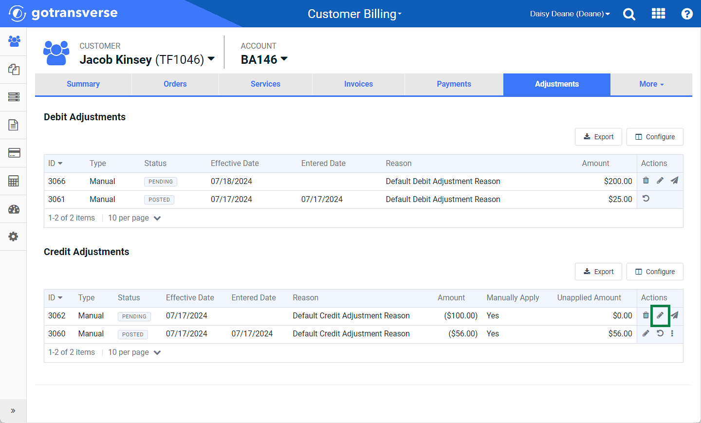Click POSTED status of credit 3060
Image resolution: width=701 pixels, height=423 pixels.
[x=133, y=334]
